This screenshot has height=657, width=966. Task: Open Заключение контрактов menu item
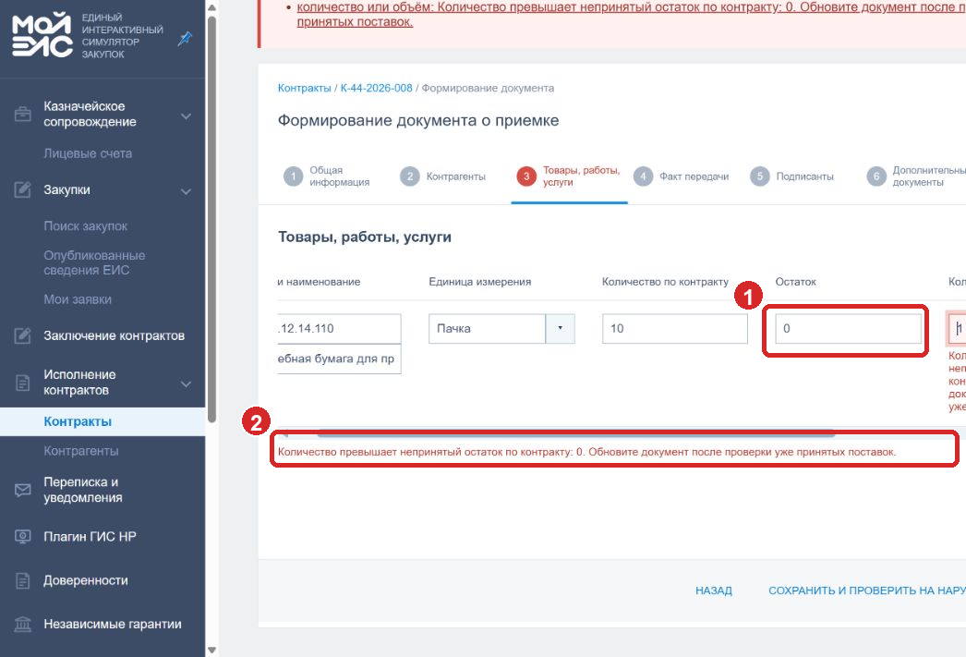(114, 336)
